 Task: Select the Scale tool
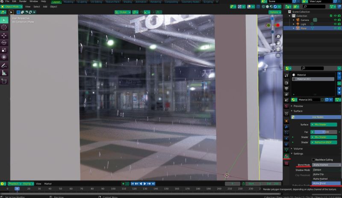[4, 50]
